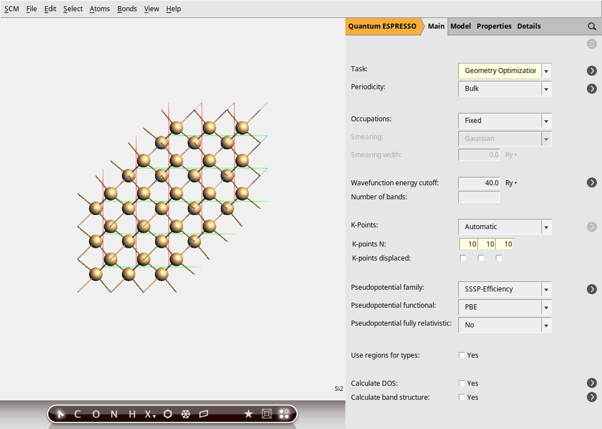
Task: Choose the Oxygen atom tool
Action: (x=96, y=414)
